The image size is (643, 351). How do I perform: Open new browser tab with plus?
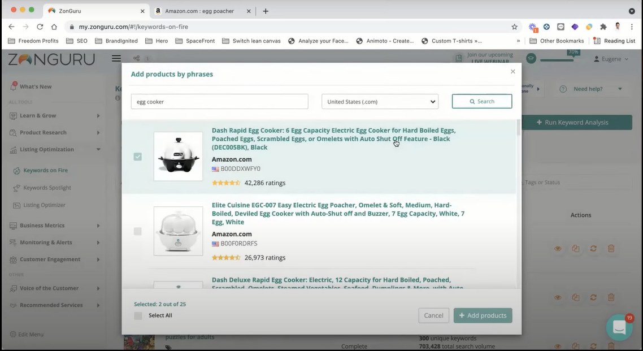[x=266, y=11]
